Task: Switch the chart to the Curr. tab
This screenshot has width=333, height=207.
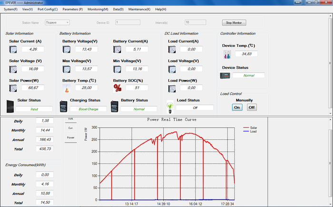Action: point(70,128)
